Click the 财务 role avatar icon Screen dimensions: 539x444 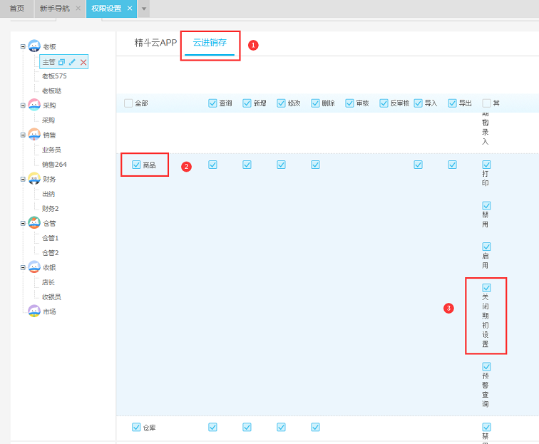pos(34,179)
